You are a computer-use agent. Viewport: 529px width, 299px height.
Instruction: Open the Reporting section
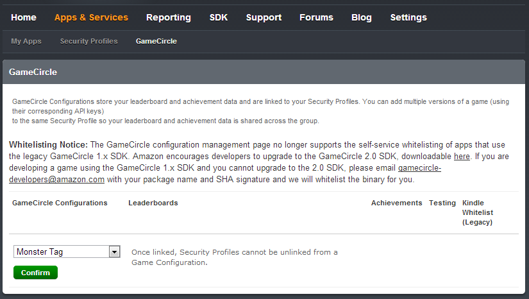pyautogui.click(x=169, y=17)
